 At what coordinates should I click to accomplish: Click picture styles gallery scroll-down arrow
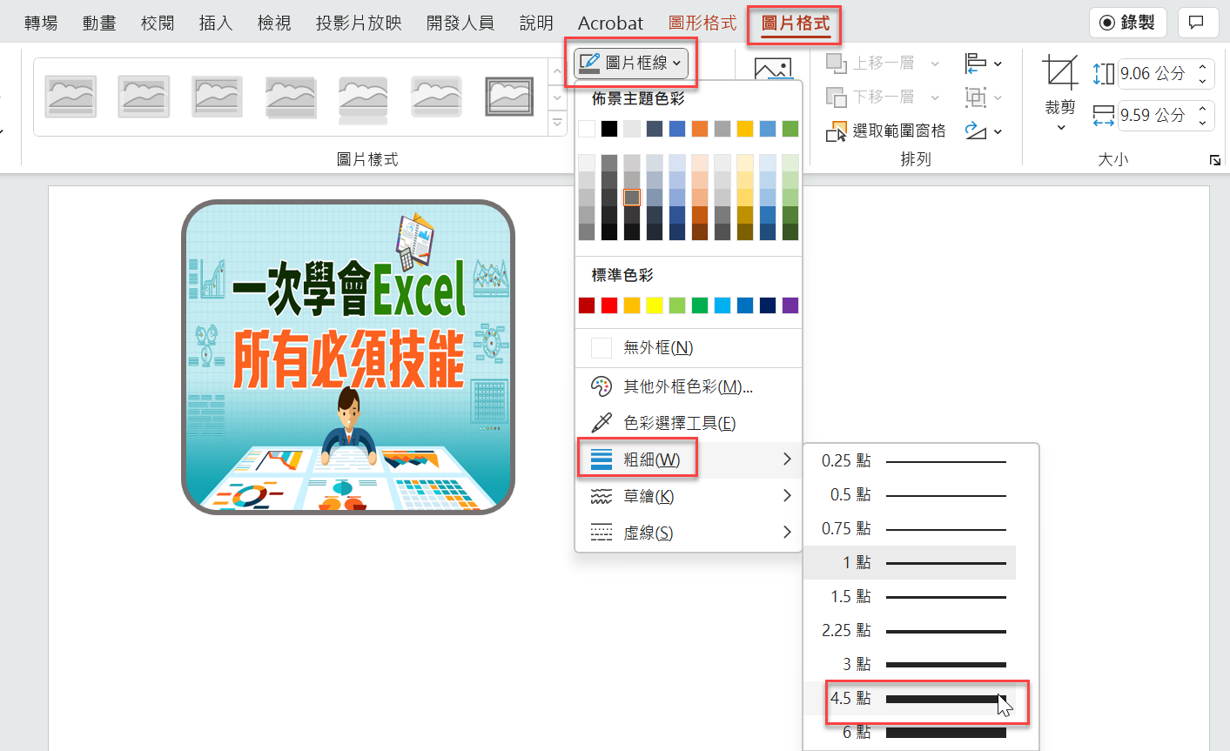pyautogui.click(x=558, y=97)
